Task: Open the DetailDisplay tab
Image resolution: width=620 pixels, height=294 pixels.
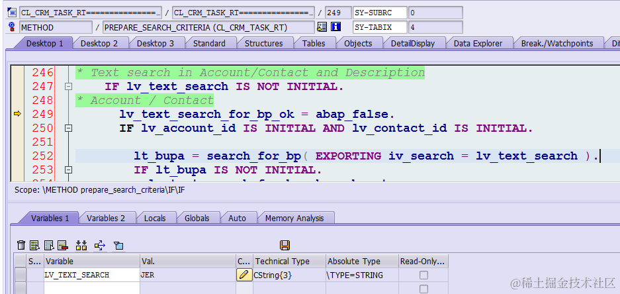Action: (x=413, y=44)
